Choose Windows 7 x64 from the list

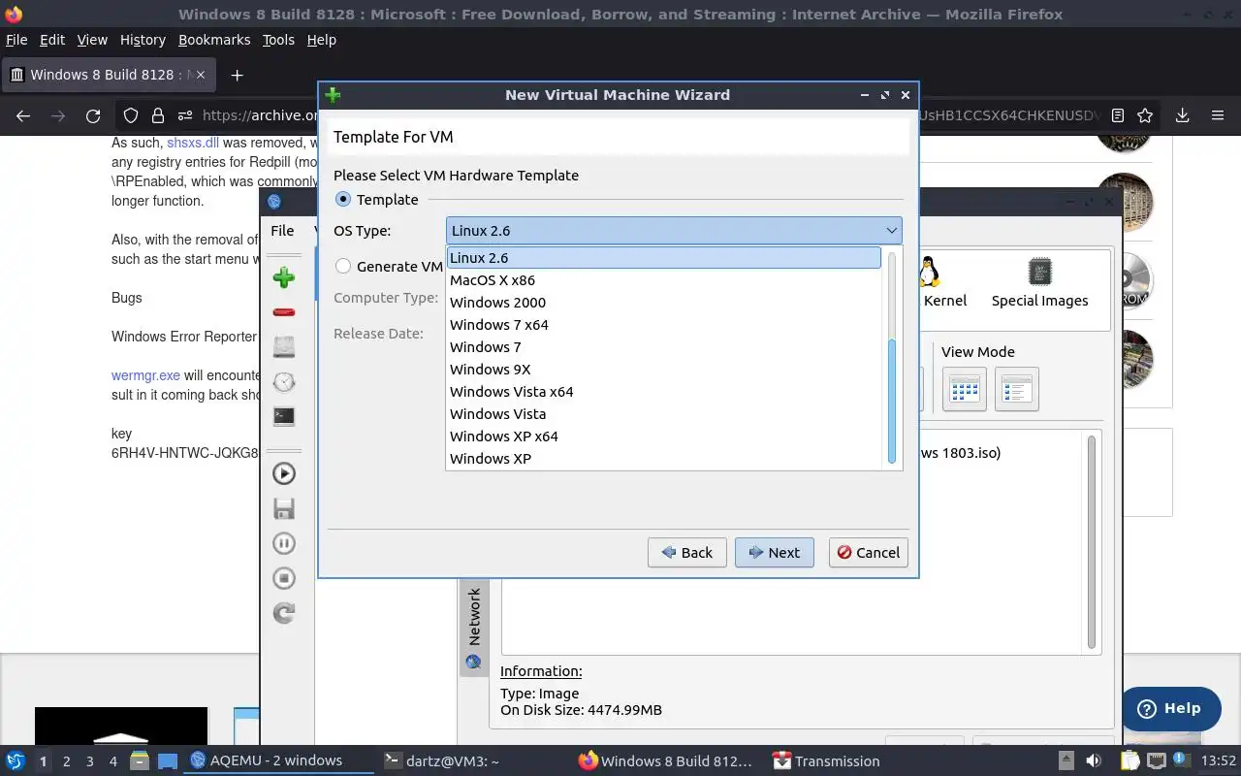664,325
